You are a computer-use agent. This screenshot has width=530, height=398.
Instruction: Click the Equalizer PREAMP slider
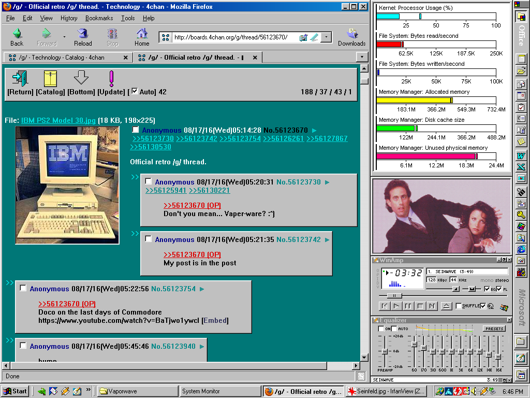click(x=385, y=351)
